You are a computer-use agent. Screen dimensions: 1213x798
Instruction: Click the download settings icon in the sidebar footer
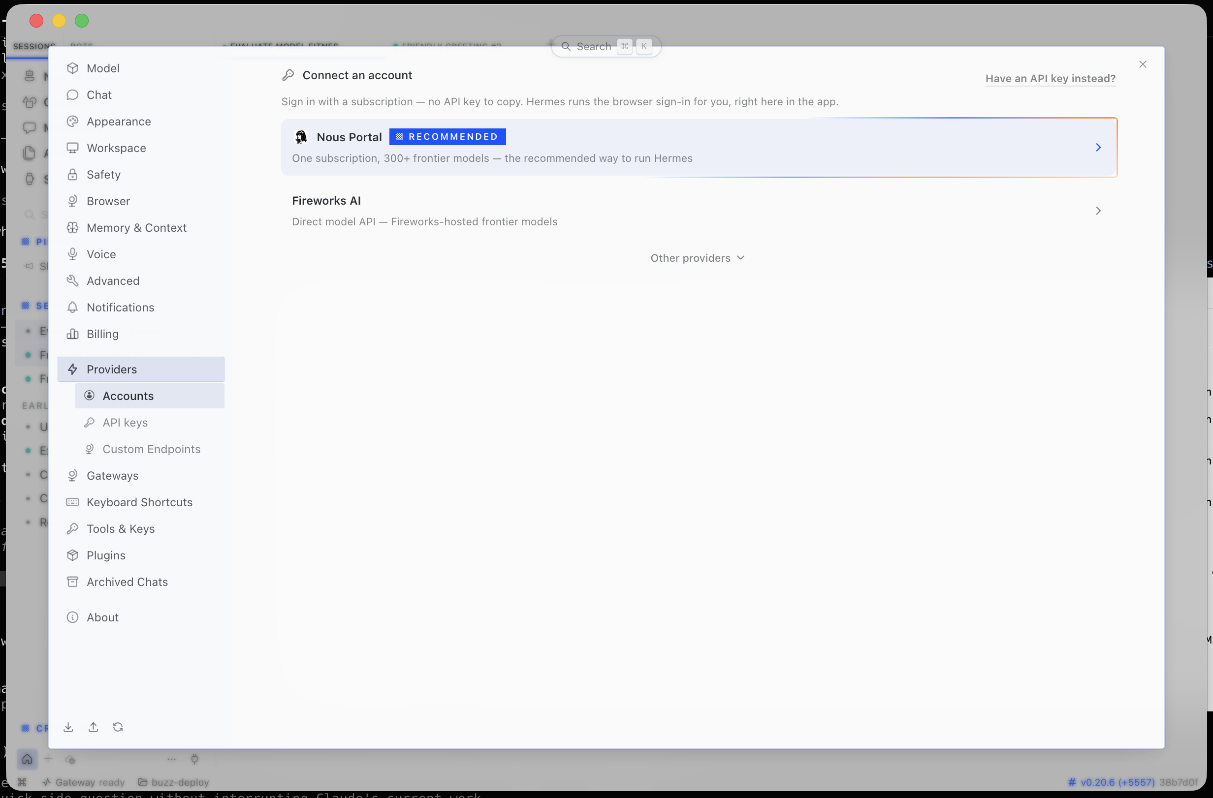[68, 727]
